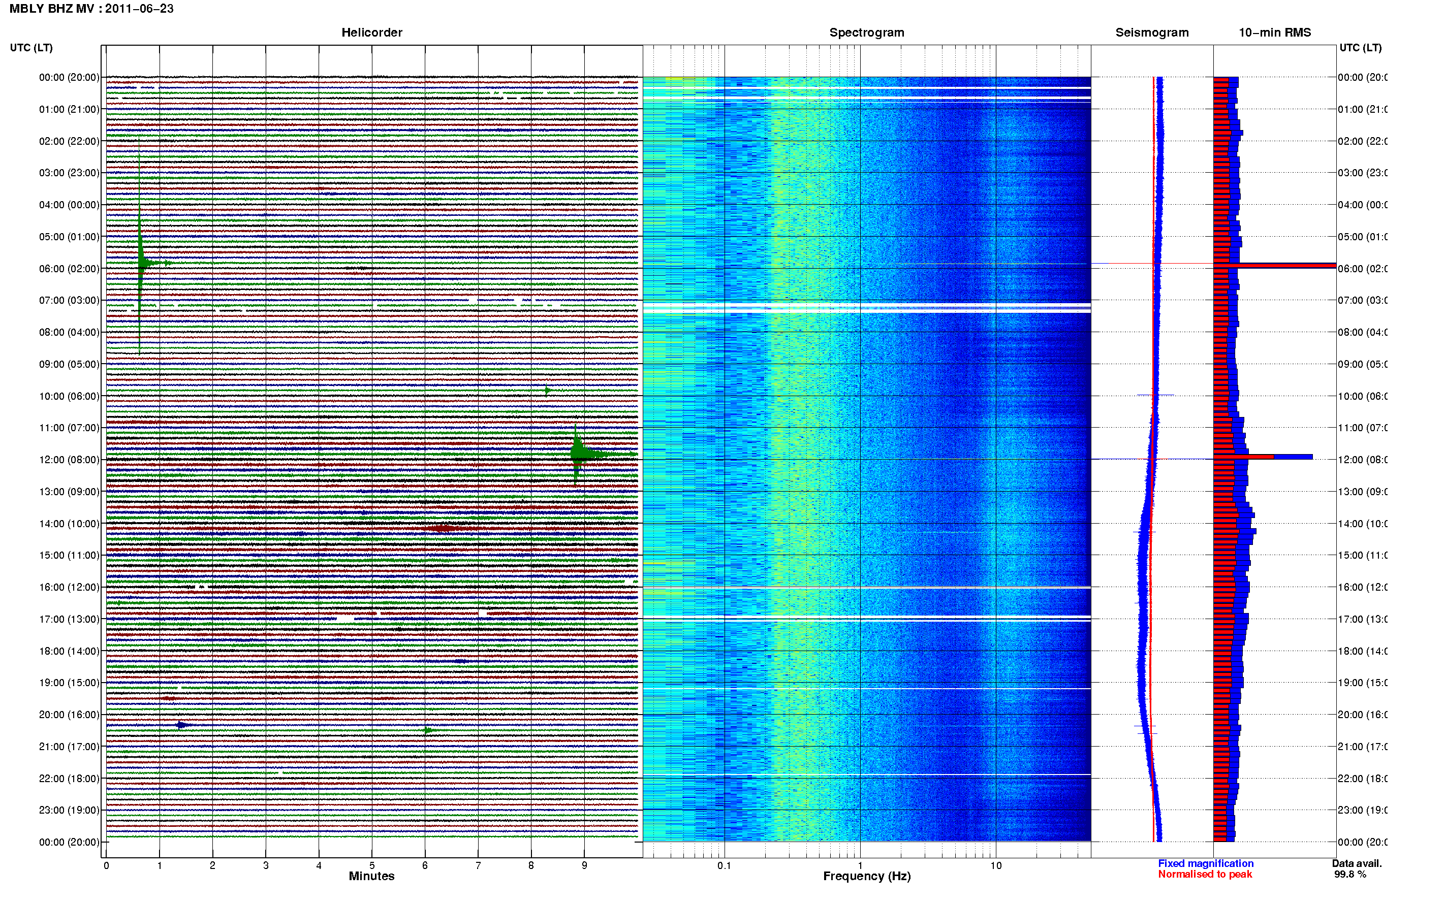Click the 'Minutes' x-axis label
1445x903 pixels.
(371, 876)
